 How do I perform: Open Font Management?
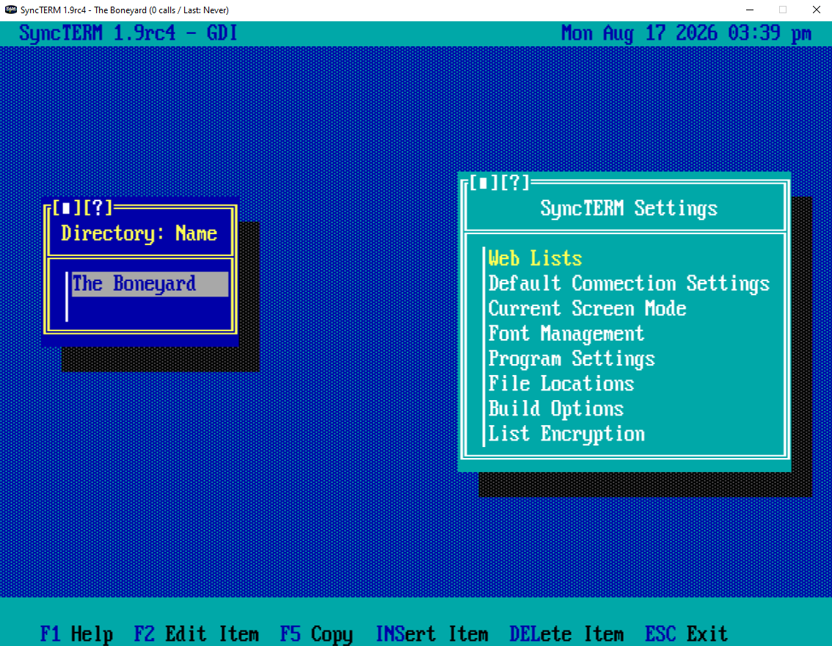point(566,333)
